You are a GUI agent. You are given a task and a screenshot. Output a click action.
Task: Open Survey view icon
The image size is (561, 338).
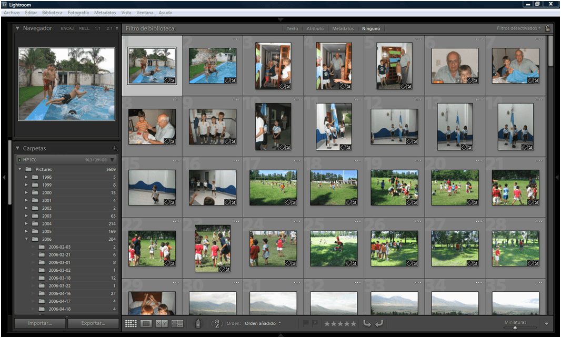[x=177, y=323]
